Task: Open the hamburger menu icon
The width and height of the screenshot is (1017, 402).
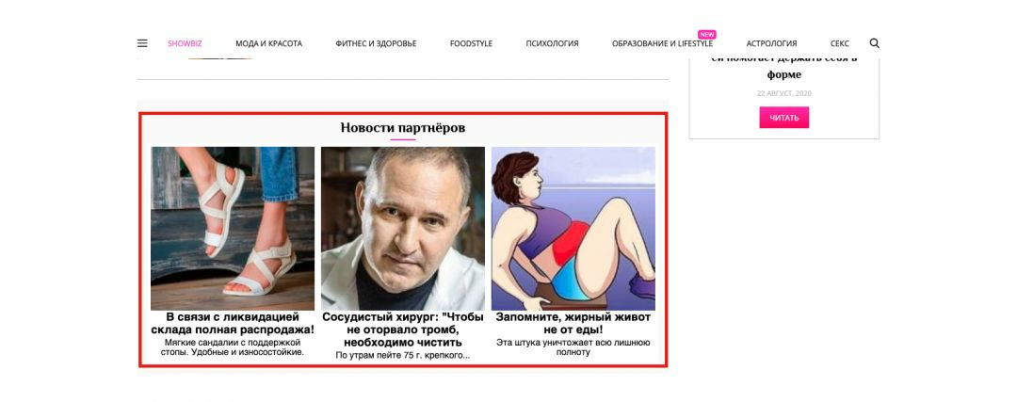Action: coord(142,43)
